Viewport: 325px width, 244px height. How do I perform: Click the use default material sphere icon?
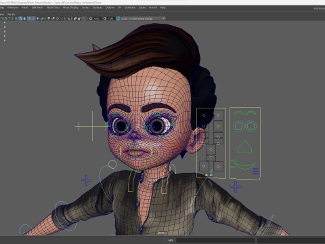tap(24, 18)
